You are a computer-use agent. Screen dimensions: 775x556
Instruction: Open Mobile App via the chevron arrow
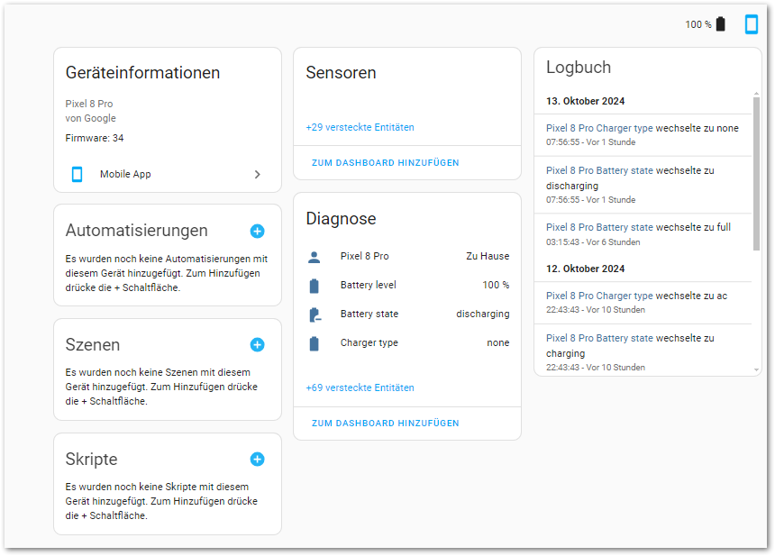click(257, 174)
